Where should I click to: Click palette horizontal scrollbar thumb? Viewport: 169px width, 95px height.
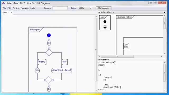pyautogui.click(x=117, y=56)
